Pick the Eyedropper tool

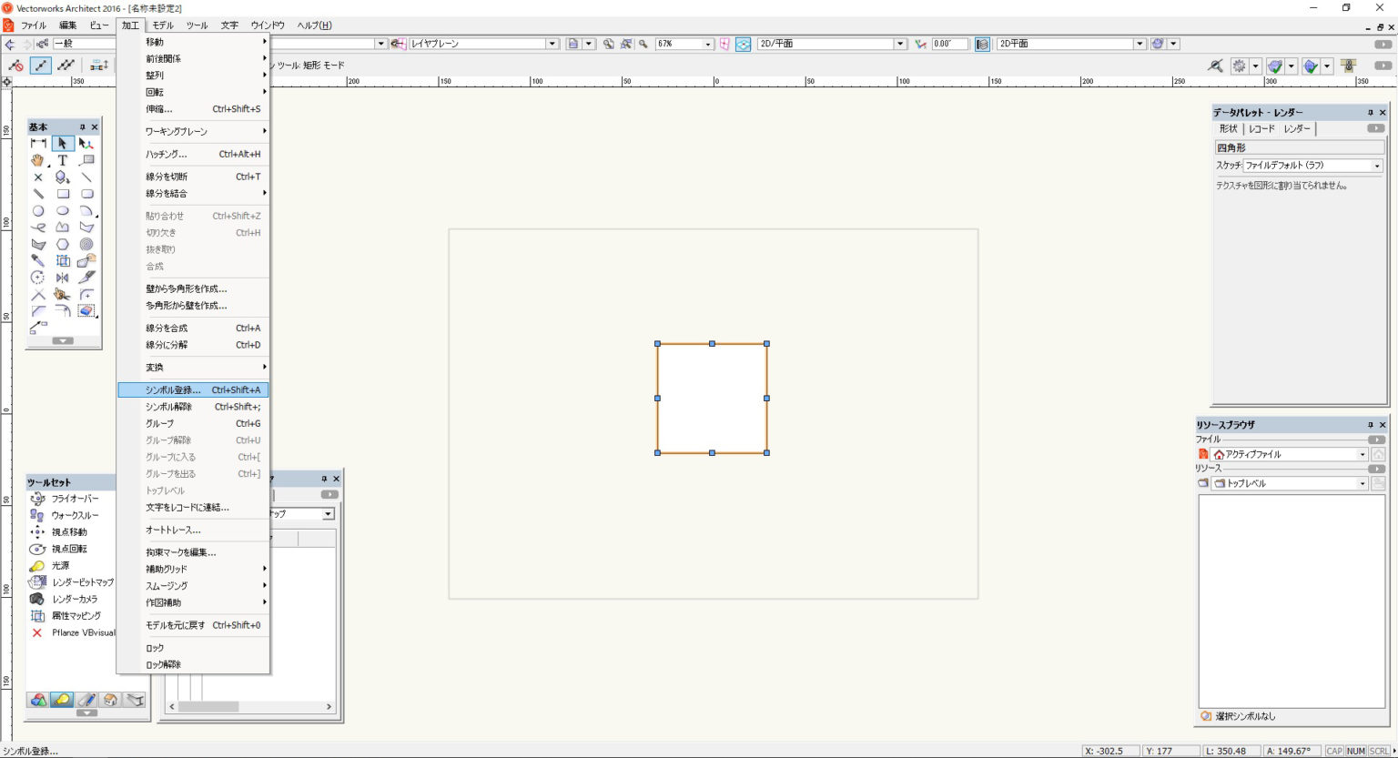pos(38,260)
